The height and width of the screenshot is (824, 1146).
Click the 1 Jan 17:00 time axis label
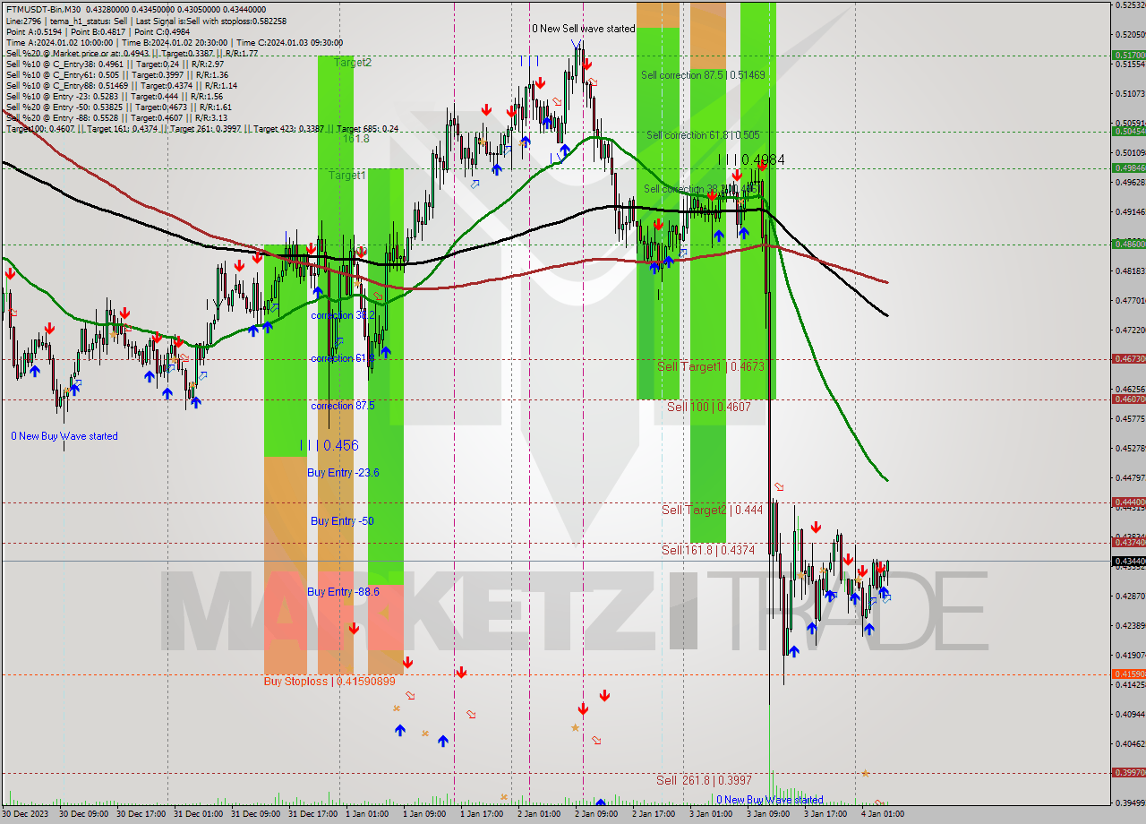(x=481, y=814)
